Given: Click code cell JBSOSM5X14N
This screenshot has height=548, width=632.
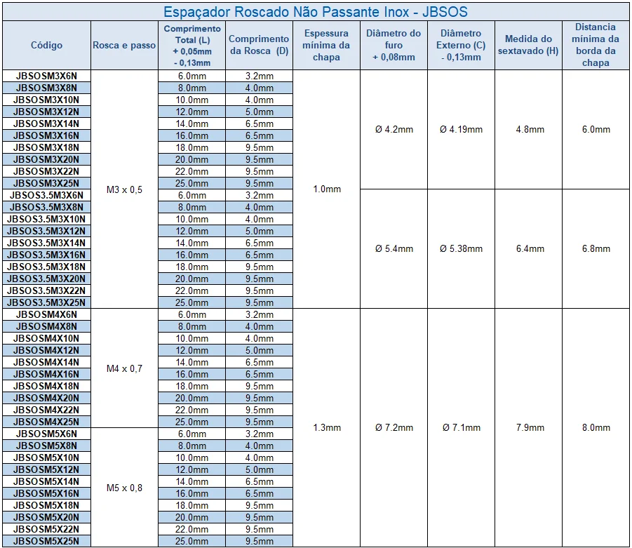Looking at the screenshot, I should pyautogui.click(x=47, y=481).
